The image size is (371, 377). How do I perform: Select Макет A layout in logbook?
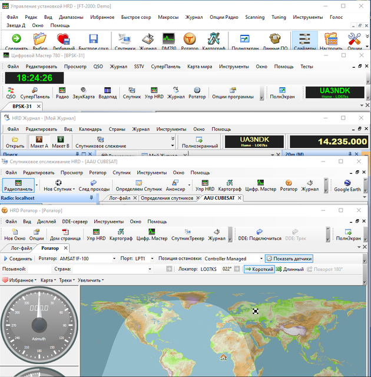point(39,142)
